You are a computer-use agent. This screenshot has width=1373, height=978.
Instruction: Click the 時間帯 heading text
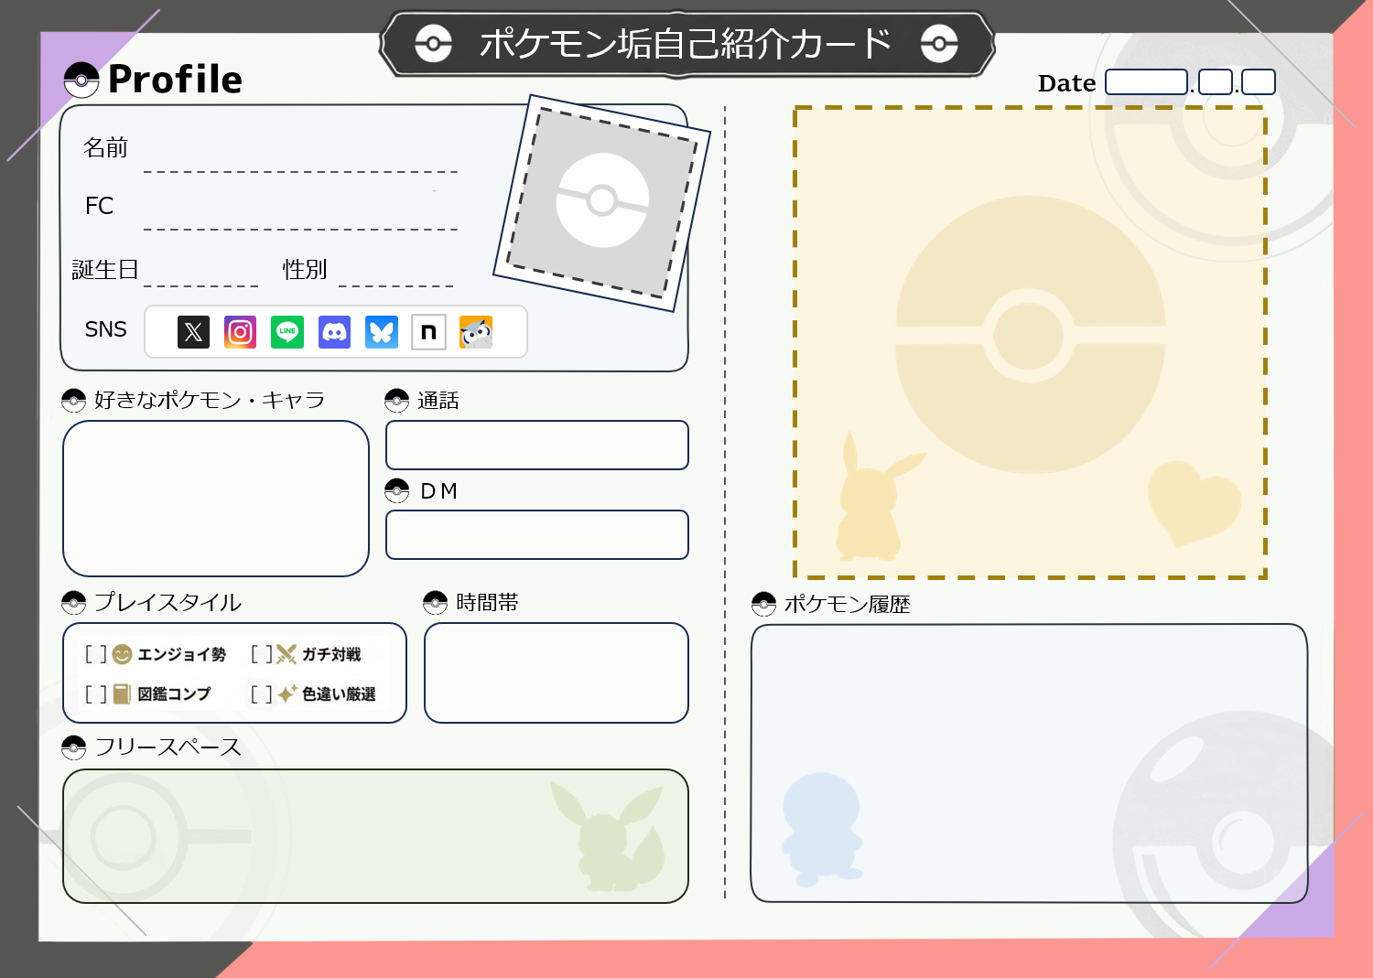coord(487,603)
